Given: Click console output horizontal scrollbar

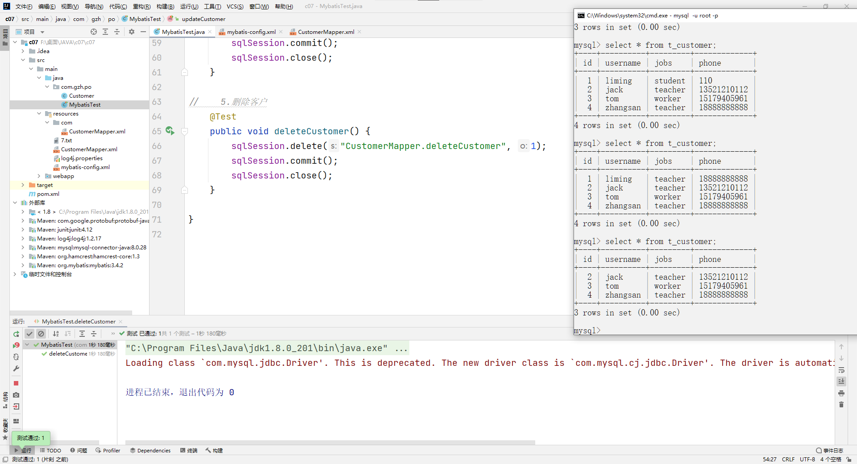Looking at the screenshot, I should tap(330, 443).
